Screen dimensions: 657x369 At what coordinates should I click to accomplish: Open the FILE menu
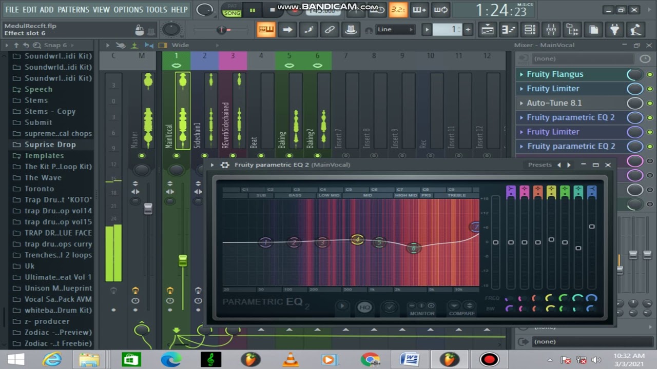(12, 9)
